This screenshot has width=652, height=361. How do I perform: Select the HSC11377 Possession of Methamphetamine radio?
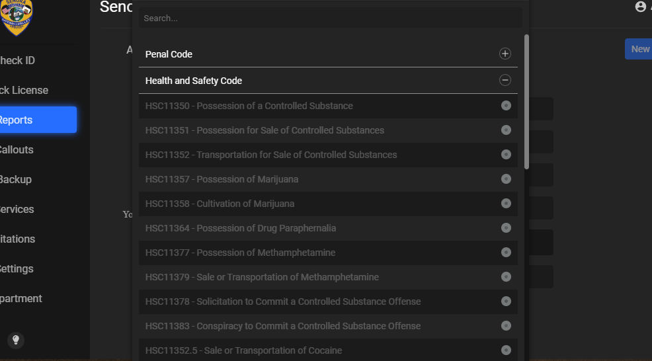(506, 253)
